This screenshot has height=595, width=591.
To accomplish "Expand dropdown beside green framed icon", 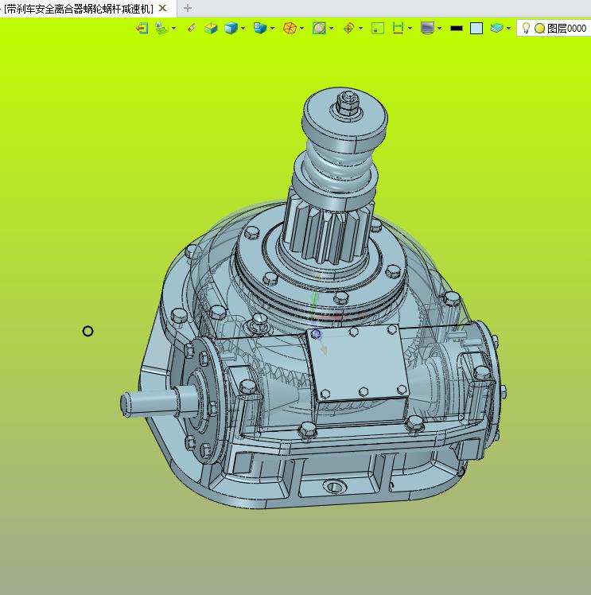I will pos(332,28).
